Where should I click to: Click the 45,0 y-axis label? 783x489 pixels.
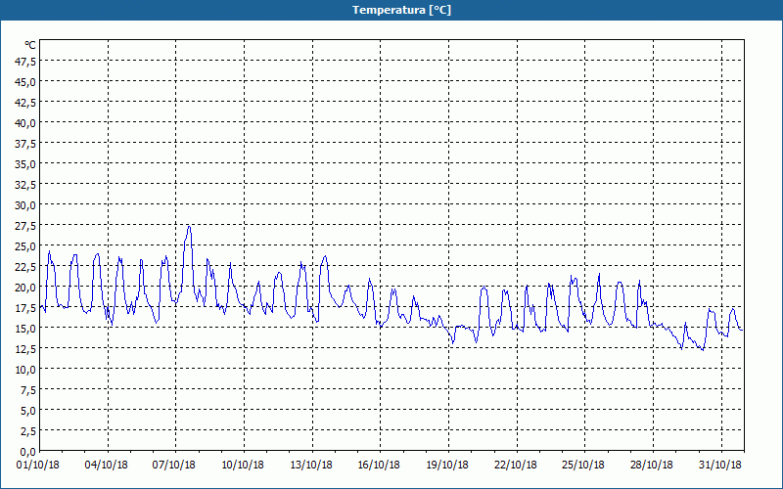[26, 82]
